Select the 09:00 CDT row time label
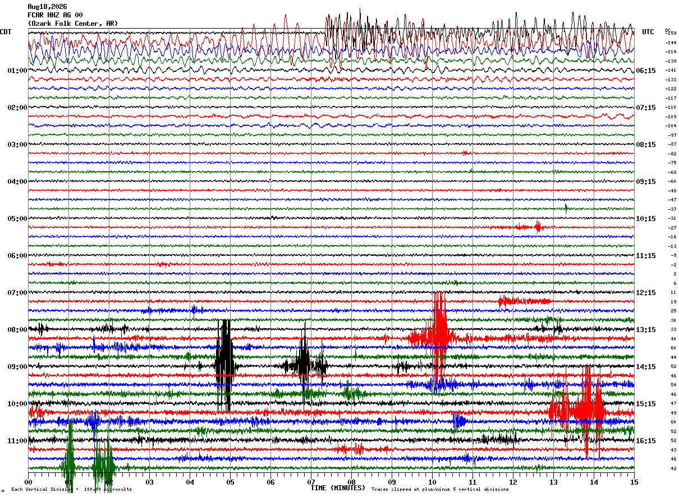 17,367
